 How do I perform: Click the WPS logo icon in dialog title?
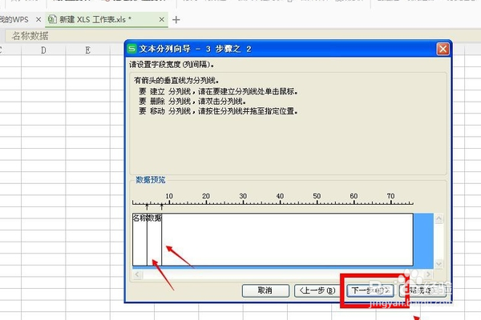tap(132, 49)
